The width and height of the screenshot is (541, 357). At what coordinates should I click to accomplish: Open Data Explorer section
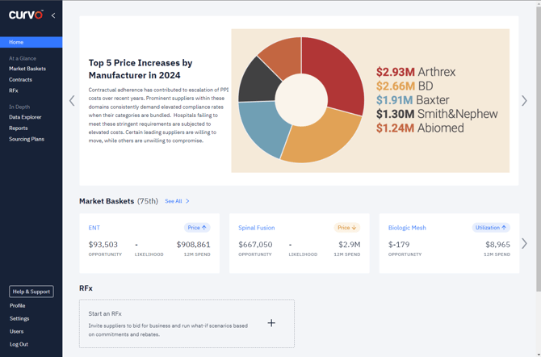pos(25,117)
